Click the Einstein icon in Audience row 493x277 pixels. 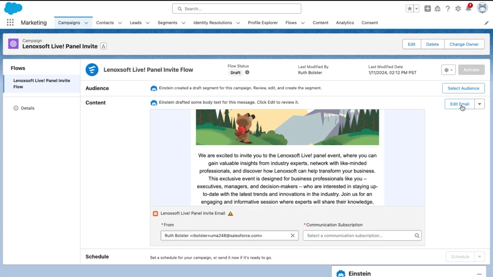point(154,88)
